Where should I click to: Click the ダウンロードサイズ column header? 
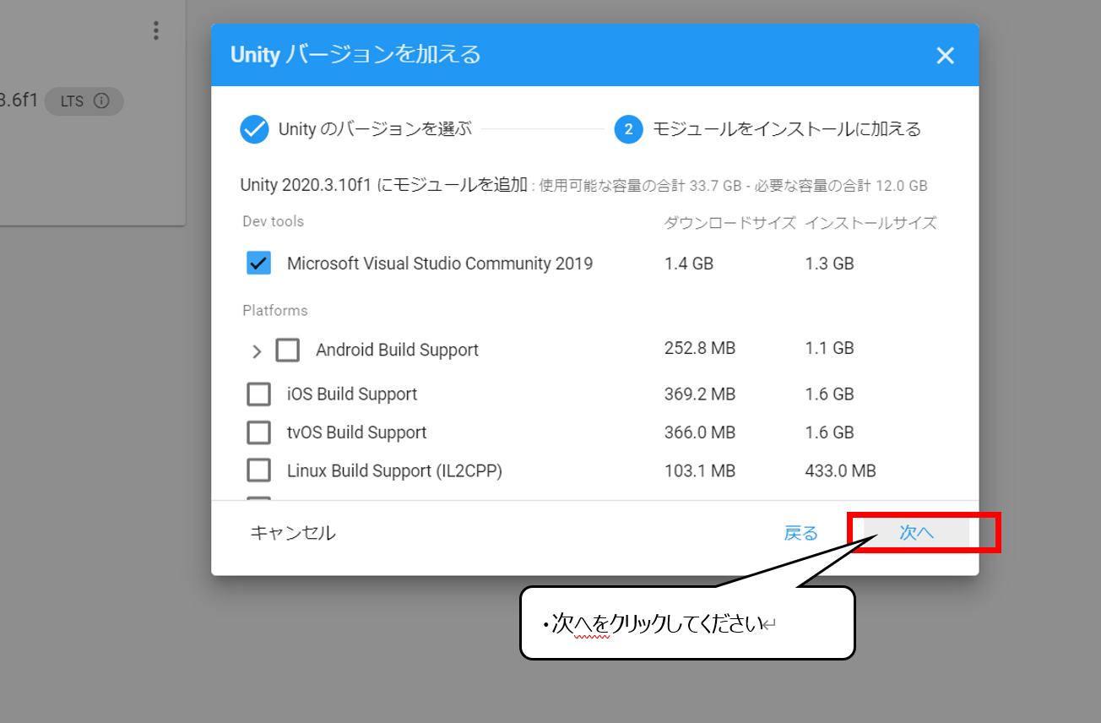click(x=730, y=223)
